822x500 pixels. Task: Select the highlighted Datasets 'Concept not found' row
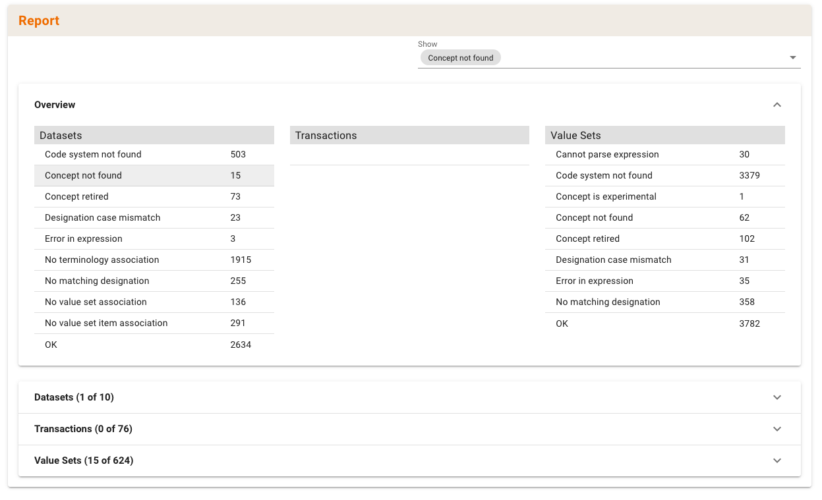[154, 175]
